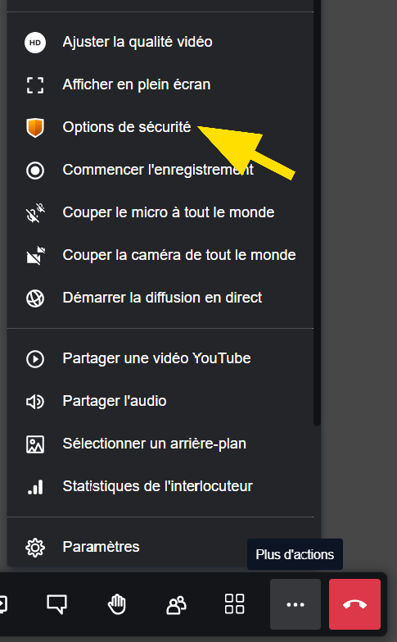Image resolution: width=397 pixels, height=642 pixels.
Task: Click the menu's vertical scrollbar
Action: point(318,213)
